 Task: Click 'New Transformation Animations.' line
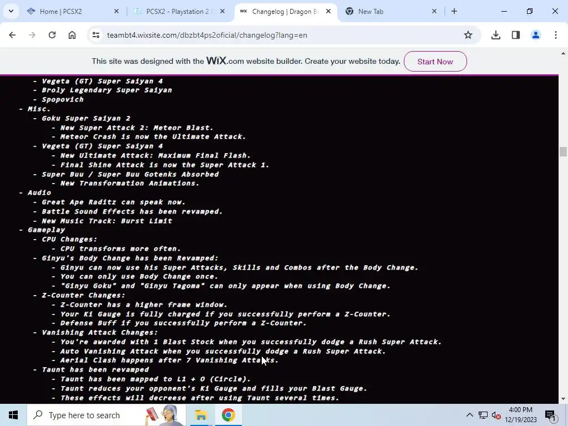(130, 183)
